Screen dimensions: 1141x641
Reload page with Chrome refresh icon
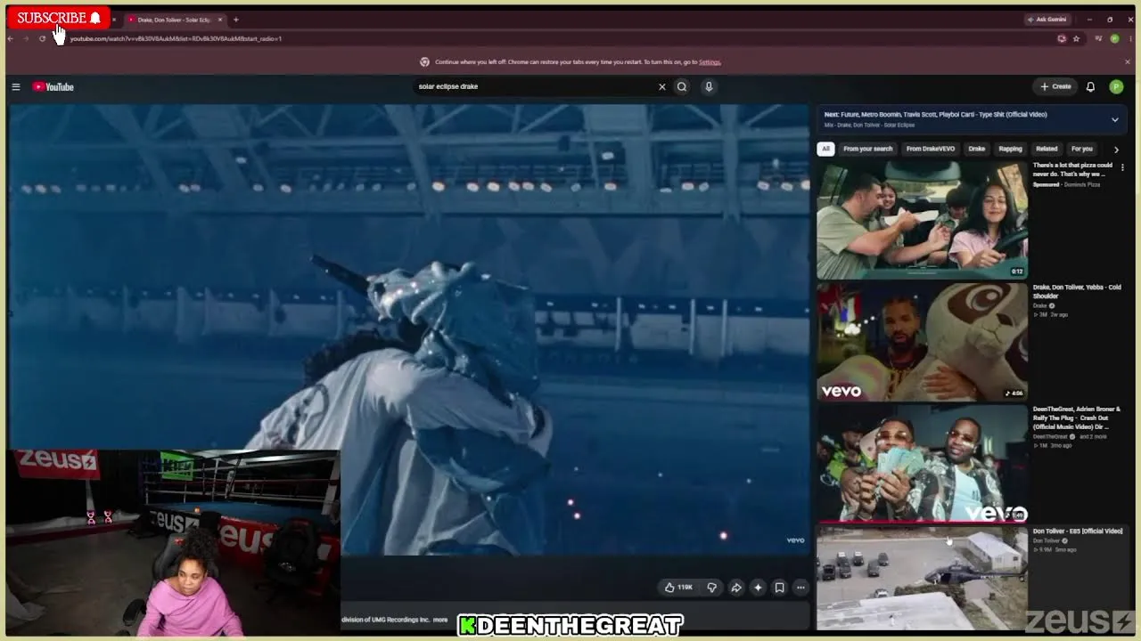(42, 38)
